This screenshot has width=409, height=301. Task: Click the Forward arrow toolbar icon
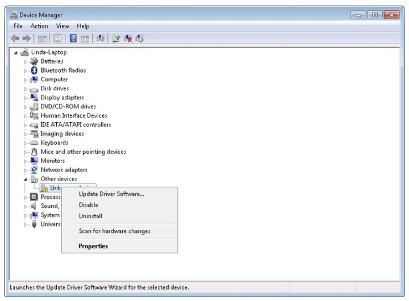click(x=27, y=39)
